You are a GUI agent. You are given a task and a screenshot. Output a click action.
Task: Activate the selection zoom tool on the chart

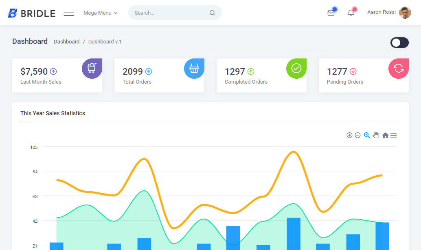(x=367, y=135)
